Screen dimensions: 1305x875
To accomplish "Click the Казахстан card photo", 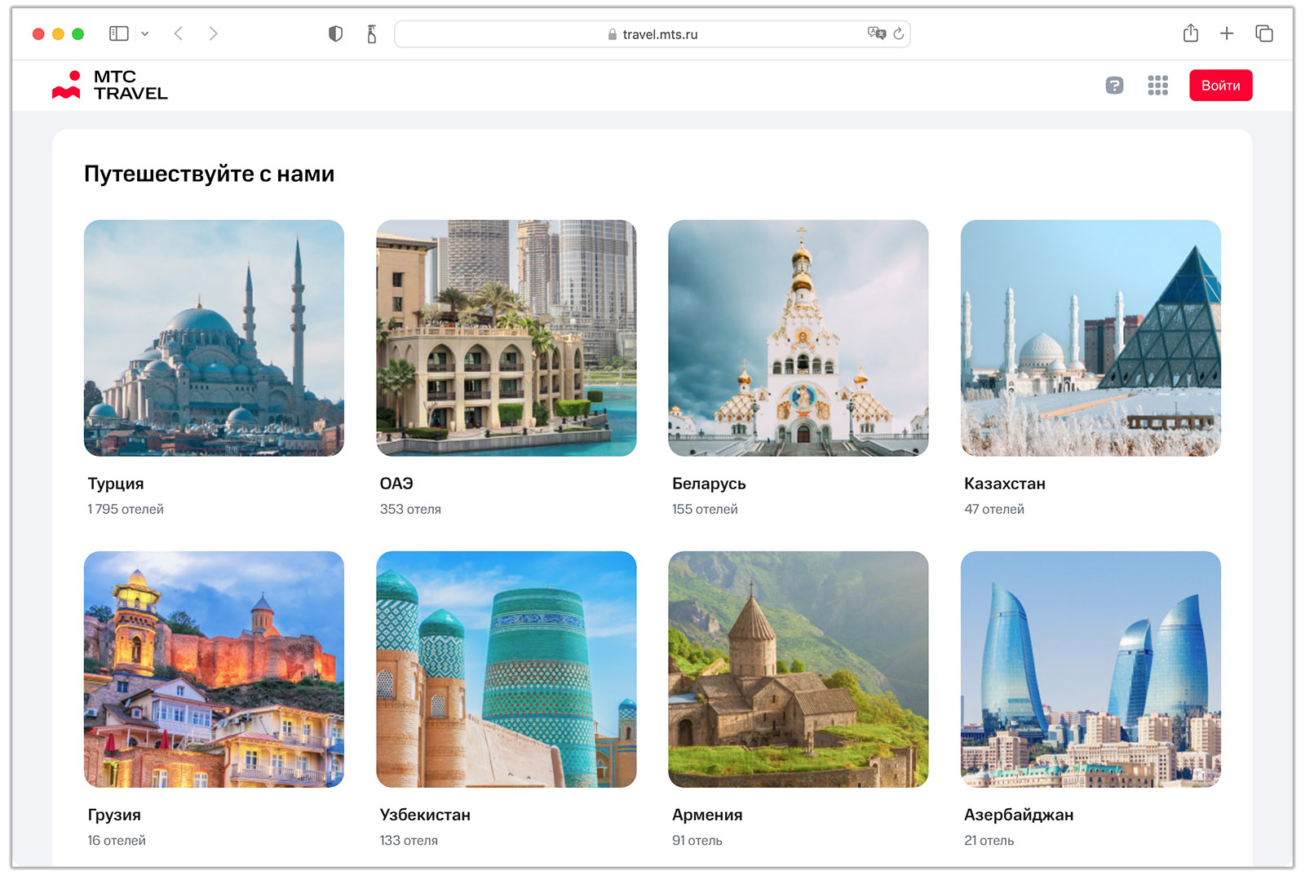I will [x=1090, y=339].
